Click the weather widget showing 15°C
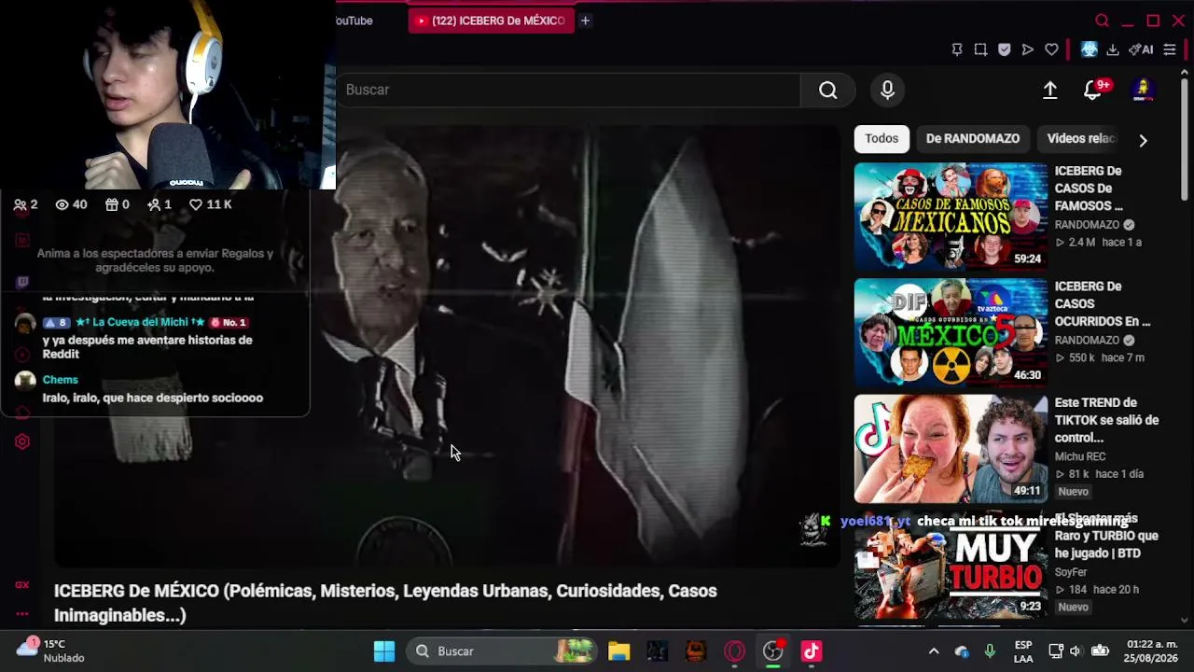 pyautogui.click(x=53, y=651)
